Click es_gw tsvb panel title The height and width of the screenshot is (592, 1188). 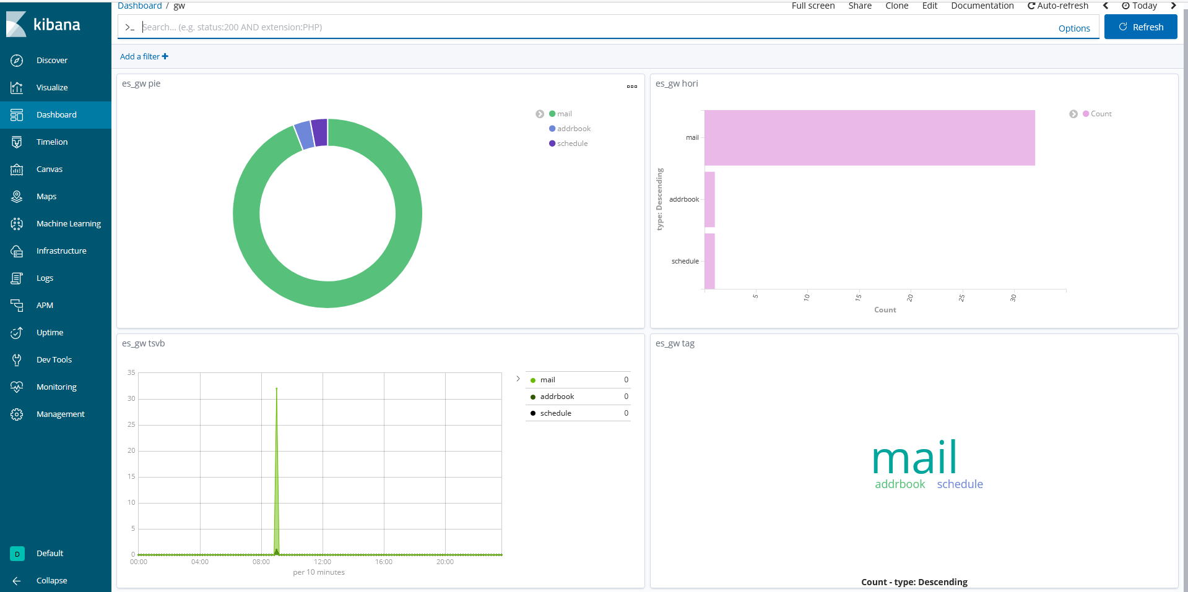click(143, 343)
